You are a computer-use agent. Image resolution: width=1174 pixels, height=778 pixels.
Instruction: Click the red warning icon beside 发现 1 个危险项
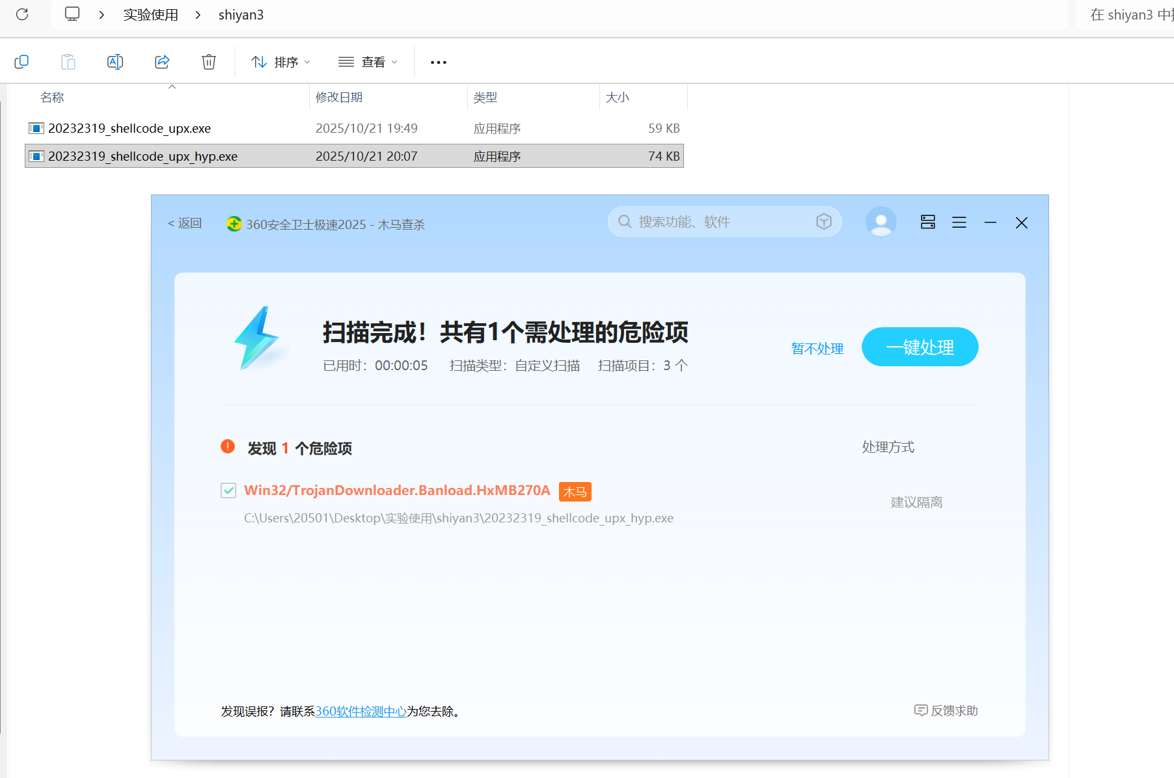point(228,446)
